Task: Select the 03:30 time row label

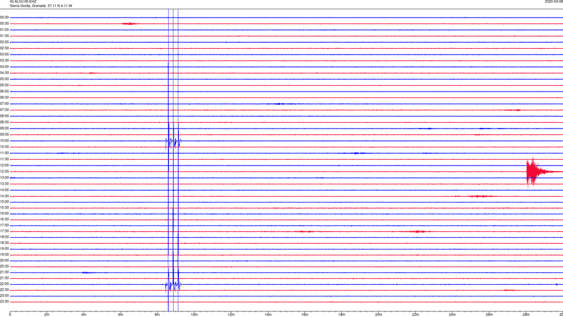Action: (x=4, y=60)
